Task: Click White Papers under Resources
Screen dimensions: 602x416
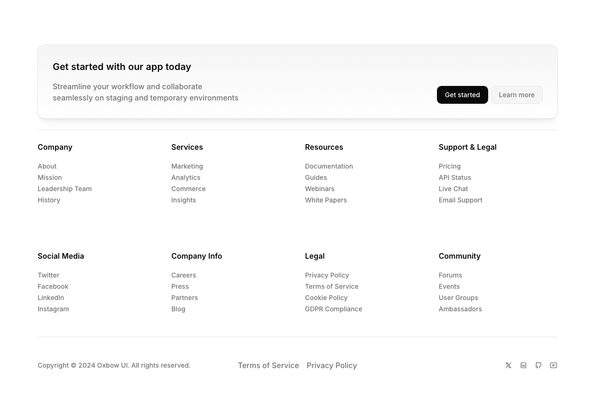Action: tap(325, 200)
